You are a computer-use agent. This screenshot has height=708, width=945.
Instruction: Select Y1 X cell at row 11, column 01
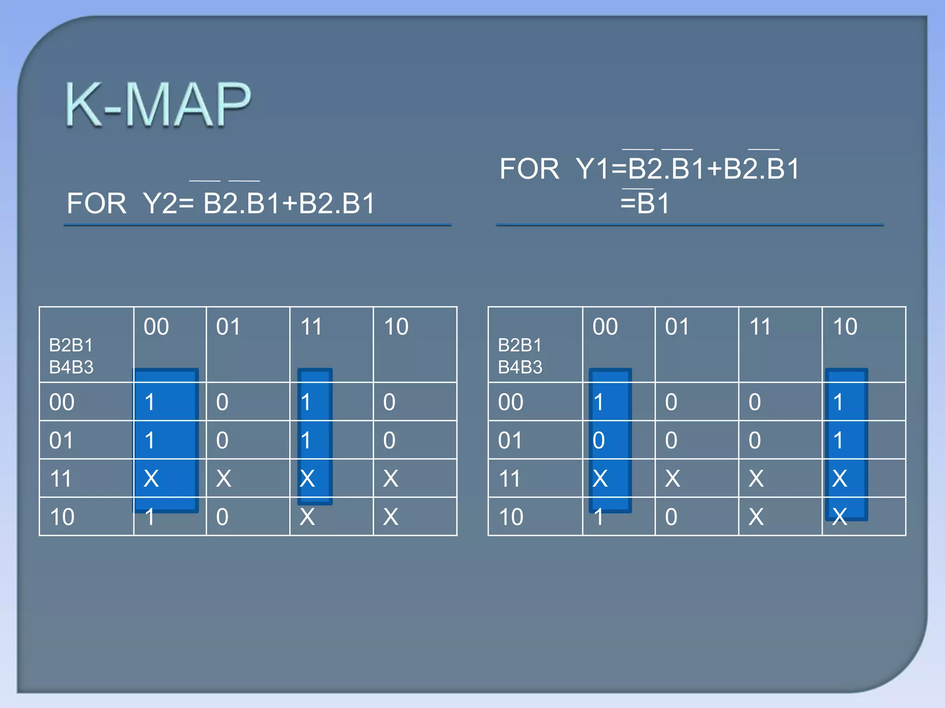tap(697, 478)
